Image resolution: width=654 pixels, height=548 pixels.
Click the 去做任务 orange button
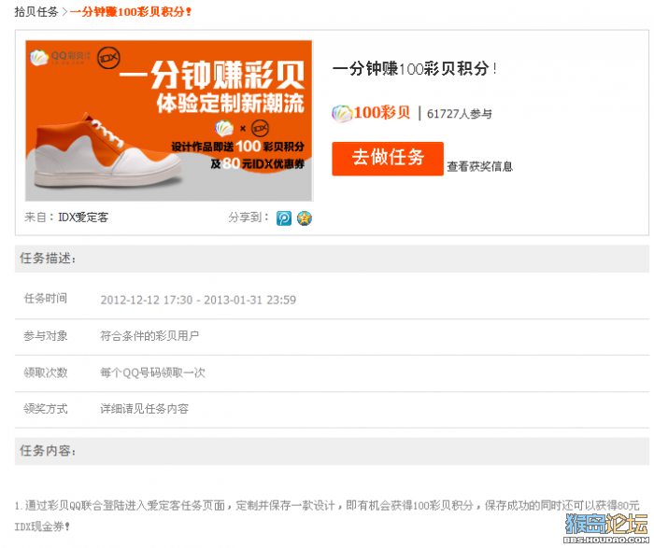[x=388, y=159]
